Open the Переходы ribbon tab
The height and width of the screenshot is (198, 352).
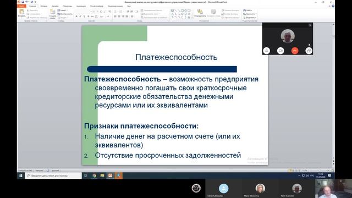coord(68,6)
